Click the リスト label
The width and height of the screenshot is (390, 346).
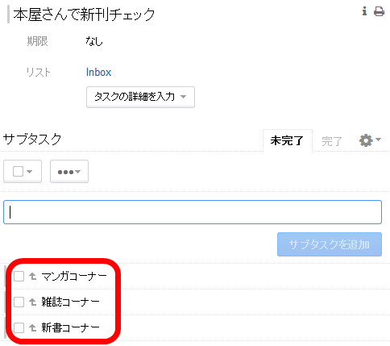click(38, 73)
